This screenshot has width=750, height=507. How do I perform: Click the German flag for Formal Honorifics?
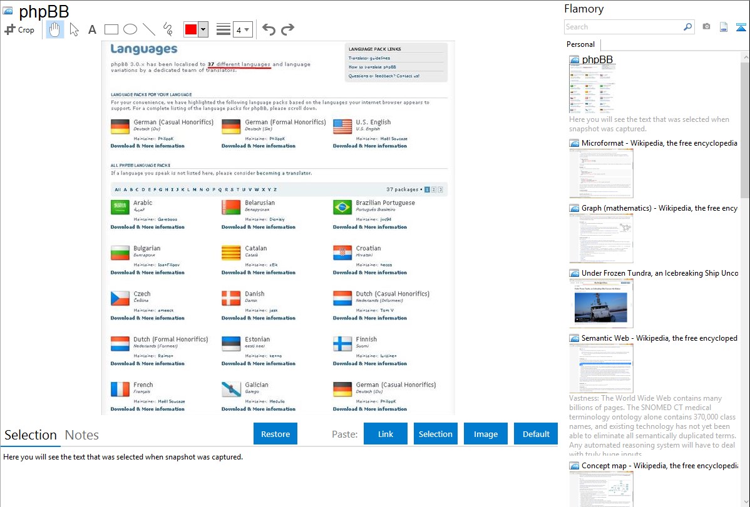coord(231,127)
